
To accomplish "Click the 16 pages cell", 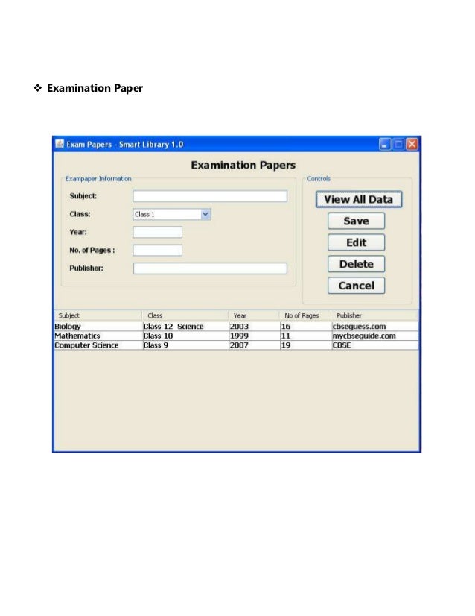I will pos(305,327).
